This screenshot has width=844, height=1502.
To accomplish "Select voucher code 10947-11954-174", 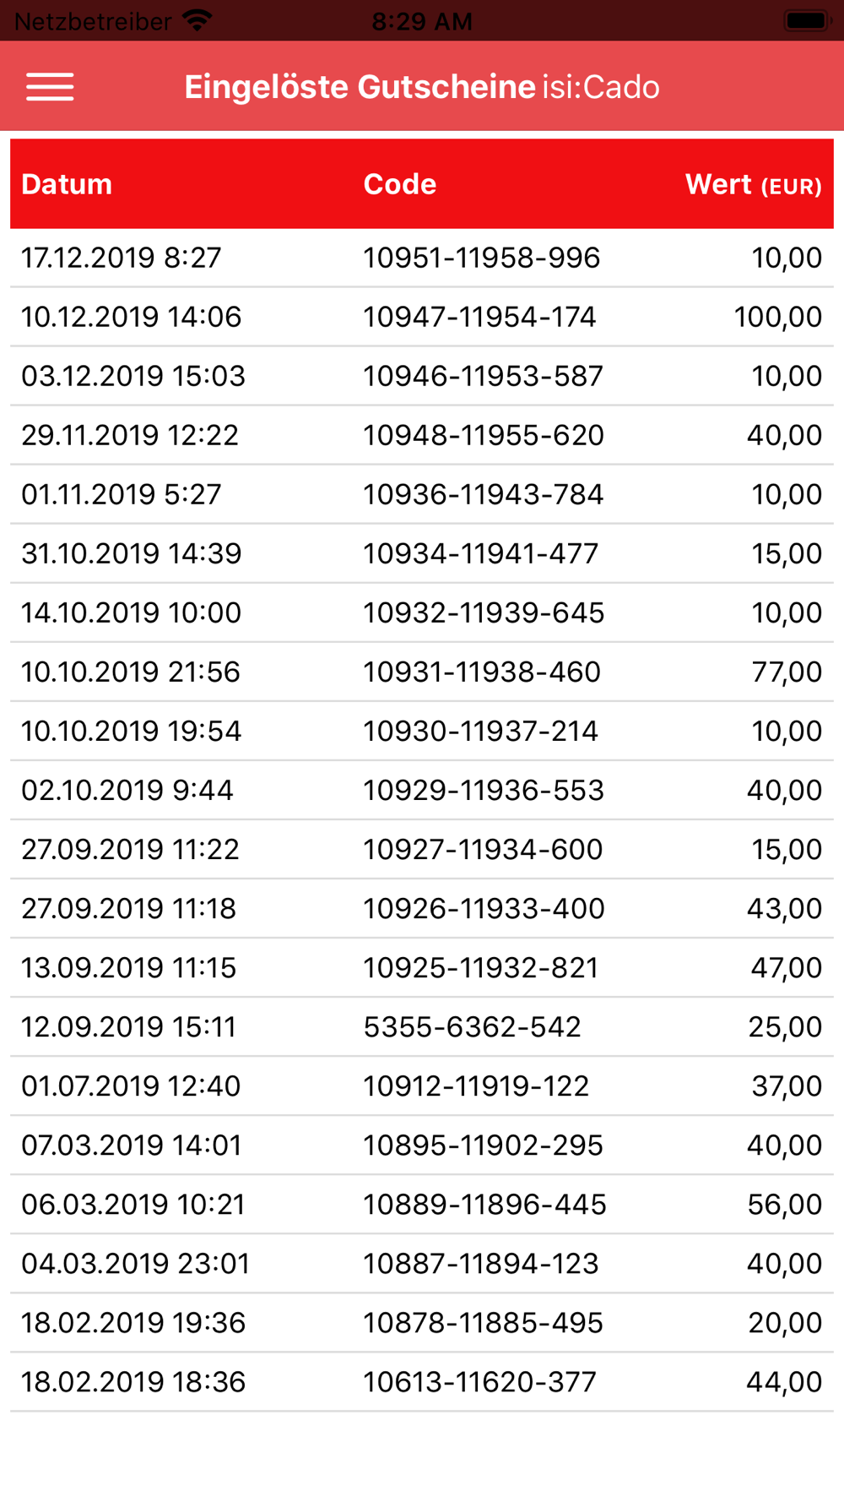I will pos(479,317).
